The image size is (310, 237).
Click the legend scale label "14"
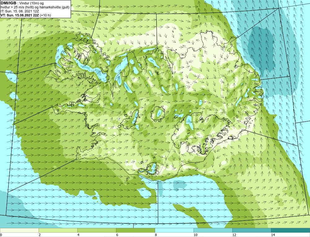coord(273,235)
